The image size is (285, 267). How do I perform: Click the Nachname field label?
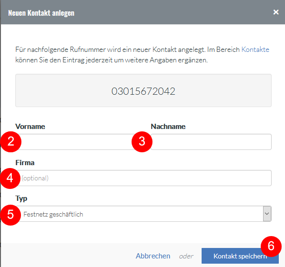(x=168, y=127)
